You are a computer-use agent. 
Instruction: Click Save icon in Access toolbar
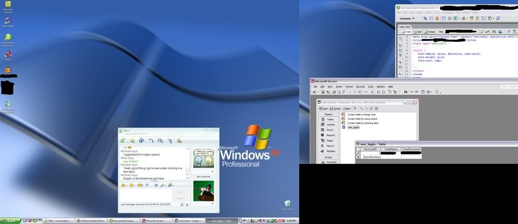click(323, 92)
